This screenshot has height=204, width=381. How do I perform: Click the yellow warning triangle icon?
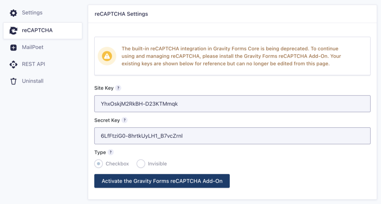coord(107,56)
